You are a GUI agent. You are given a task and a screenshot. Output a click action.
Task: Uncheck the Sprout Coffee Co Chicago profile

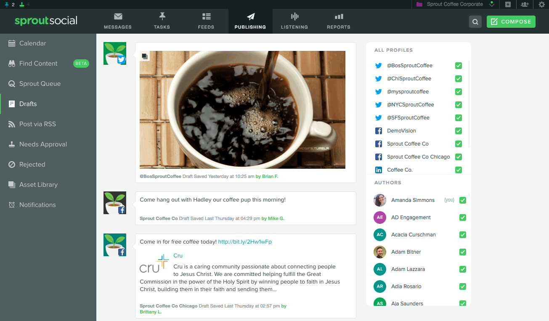459,157
